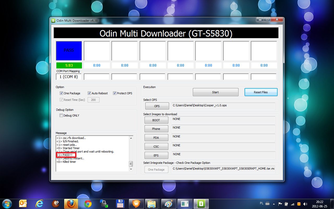Click the Start button in Execution

[216, 92]
